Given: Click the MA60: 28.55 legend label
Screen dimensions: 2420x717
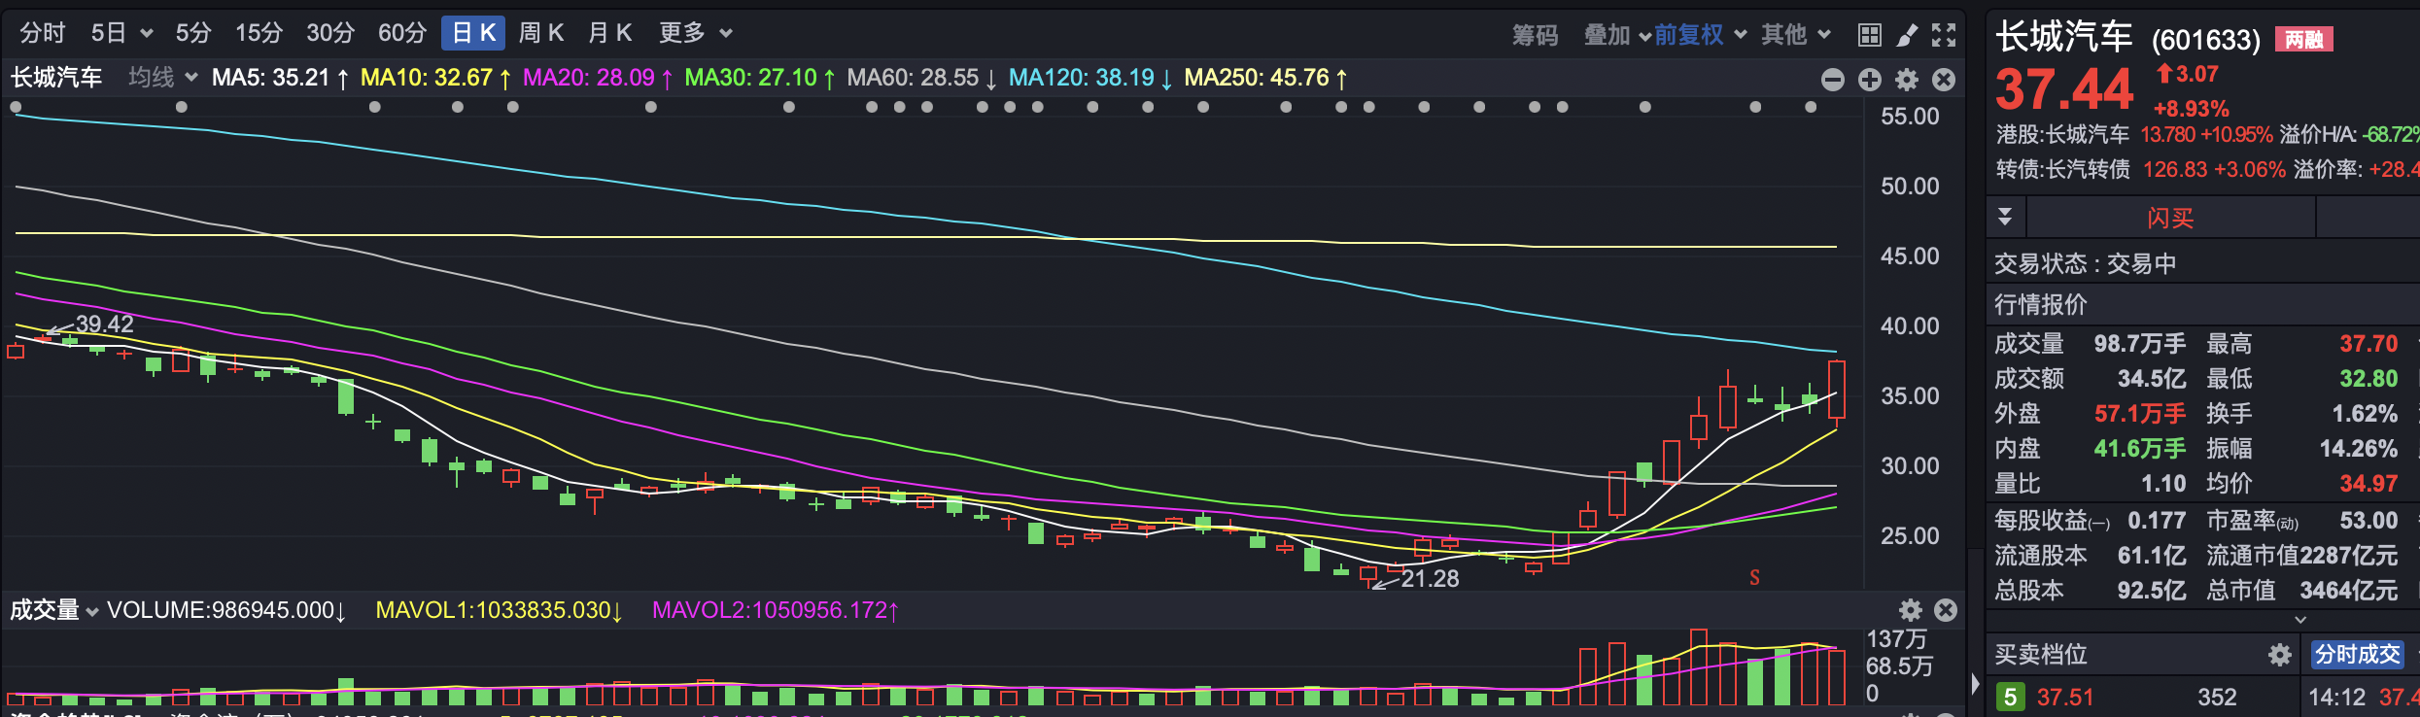Looking at the screenshot, I should click(x=922, y=78).
